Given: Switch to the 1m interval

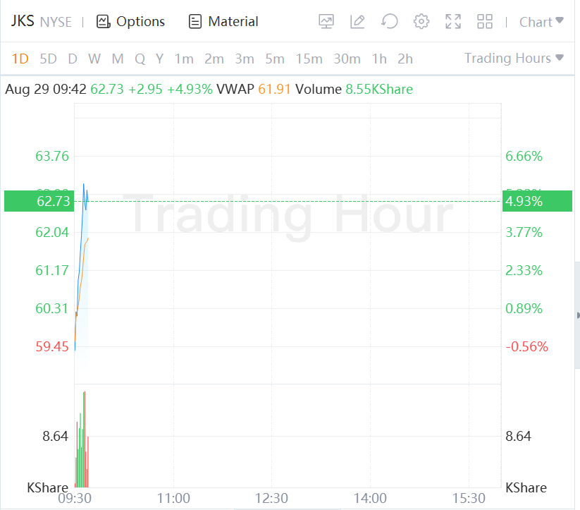Looking at the screenshot, I should click(x=184, y=59).
